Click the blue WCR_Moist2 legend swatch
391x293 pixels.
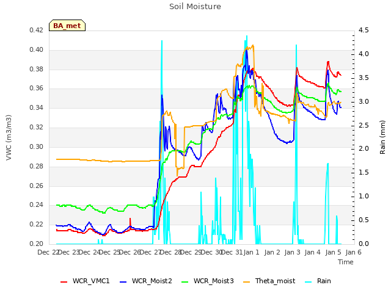(123, 282)
